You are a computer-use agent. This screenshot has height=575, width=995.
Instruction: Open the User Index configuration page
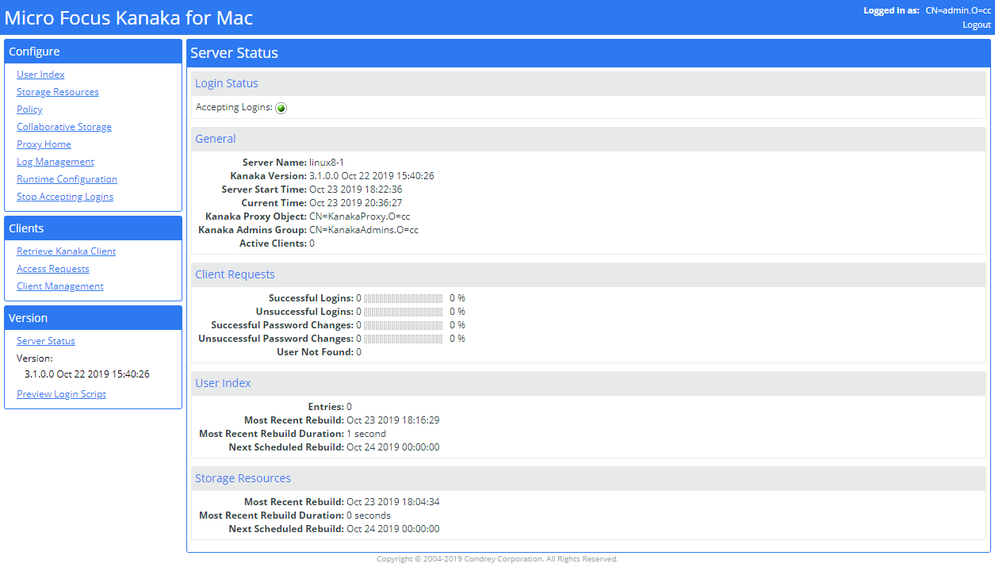pos(40,74)
